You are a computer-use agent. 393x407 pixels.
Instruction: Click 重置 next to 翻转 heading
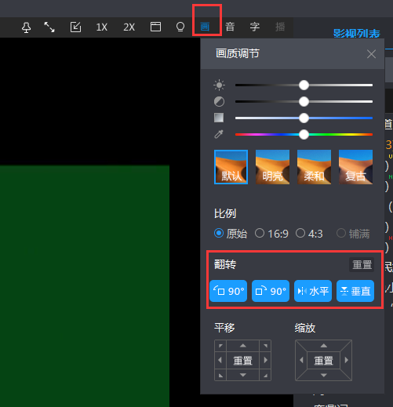[x=362, y=265]
